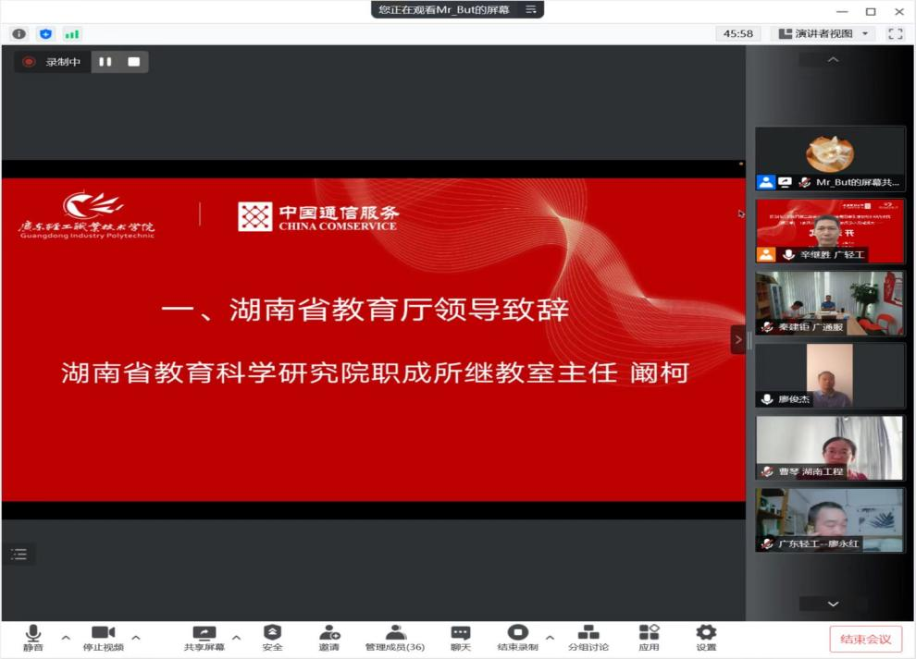Click the 结束会议 end meeting button

[865, 639]
